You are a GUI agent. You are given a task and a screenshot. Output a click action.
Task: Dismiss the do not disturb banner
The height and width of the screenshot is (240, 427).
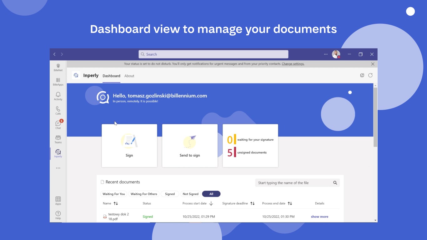[373, 64]
